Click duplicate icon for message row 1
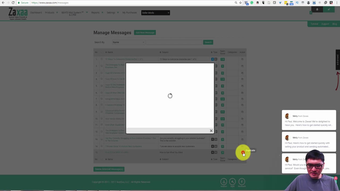340x191 pixels. tap(242, 59)
